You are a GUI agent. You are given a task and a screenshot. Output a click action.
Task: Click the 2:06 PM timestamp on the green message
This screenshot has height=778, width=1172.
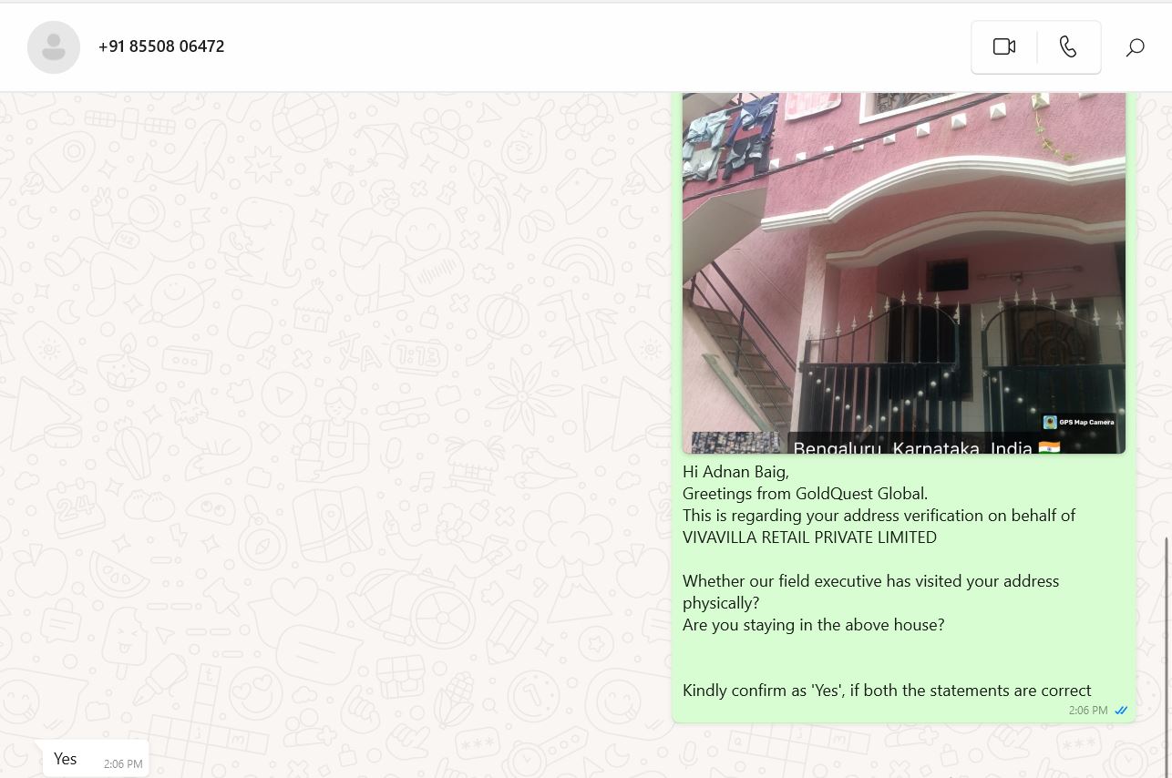(x=1088, y=711)
